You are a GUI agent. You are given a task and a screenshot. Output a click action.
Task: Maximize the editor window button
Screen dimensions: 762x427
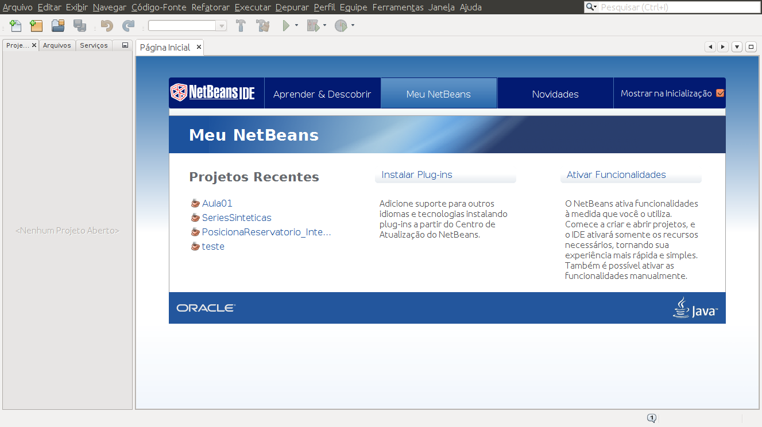751,47
